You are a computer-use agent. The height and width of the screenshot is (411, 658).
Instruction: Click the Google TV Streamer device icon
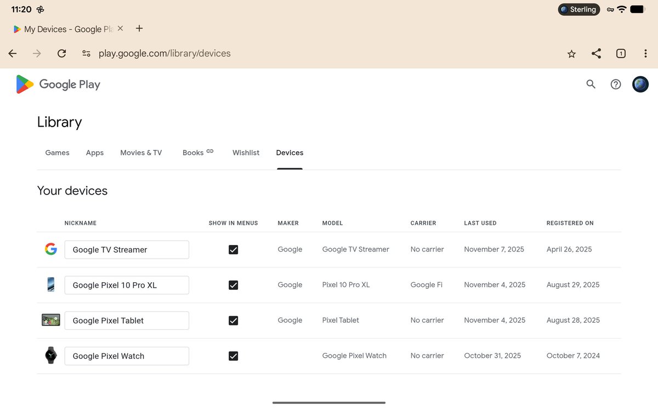(x=50, y=249)
